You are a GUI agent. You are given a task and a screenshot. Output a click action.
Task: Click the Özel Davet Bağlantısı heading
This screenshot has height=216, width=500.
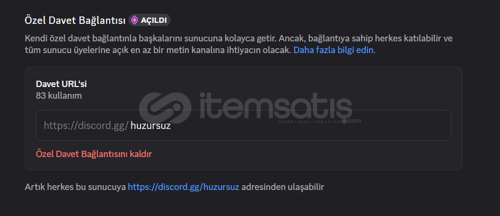[x=75, y=20]
